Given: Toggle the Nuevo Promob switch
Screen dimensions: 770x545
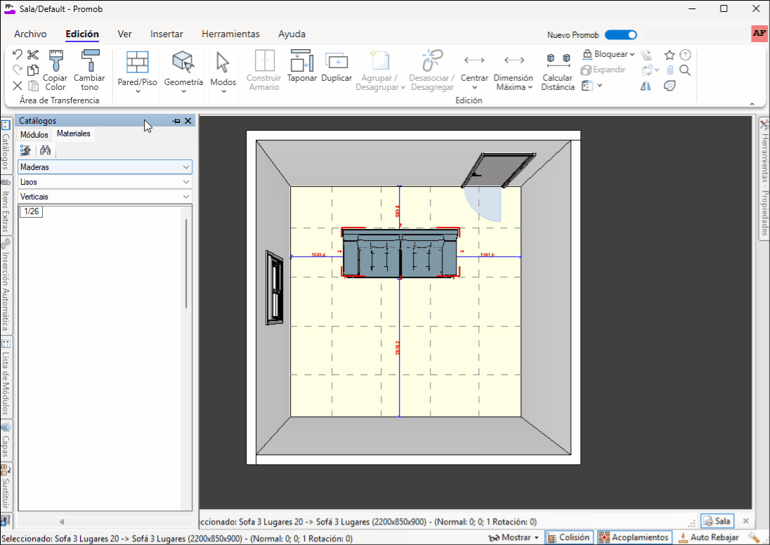Looking at the screenshot, I should (620, 34).
